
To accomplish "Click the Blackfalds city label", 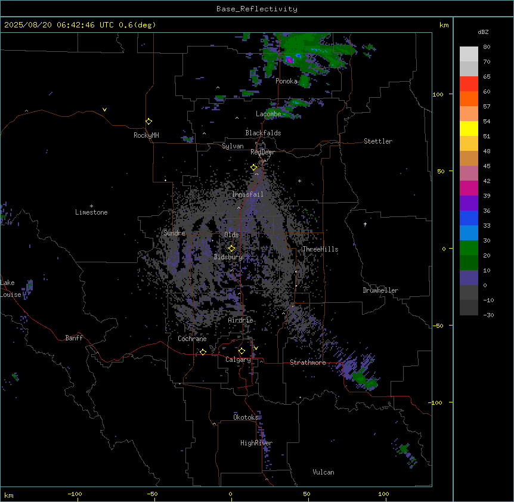I will coord(263,133).
